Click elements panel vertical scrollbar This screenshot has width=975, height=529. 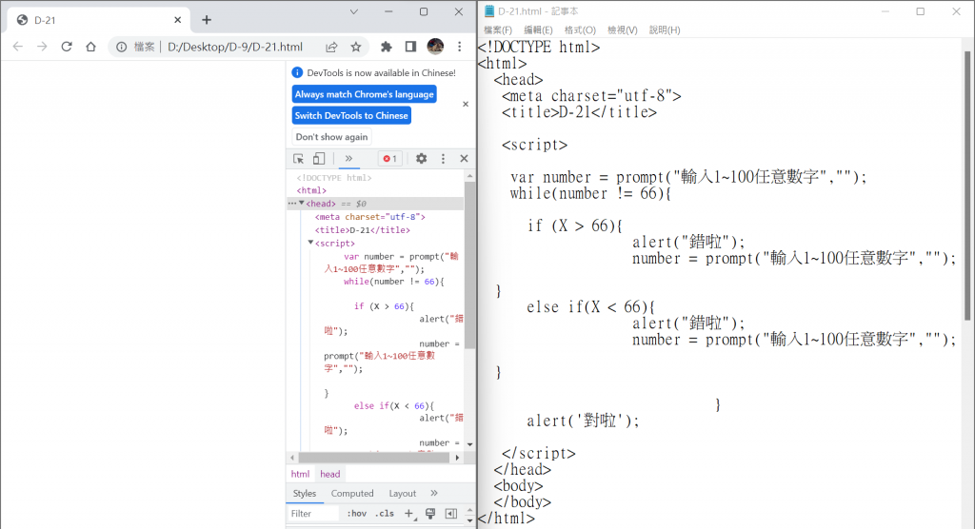point(469,264)
